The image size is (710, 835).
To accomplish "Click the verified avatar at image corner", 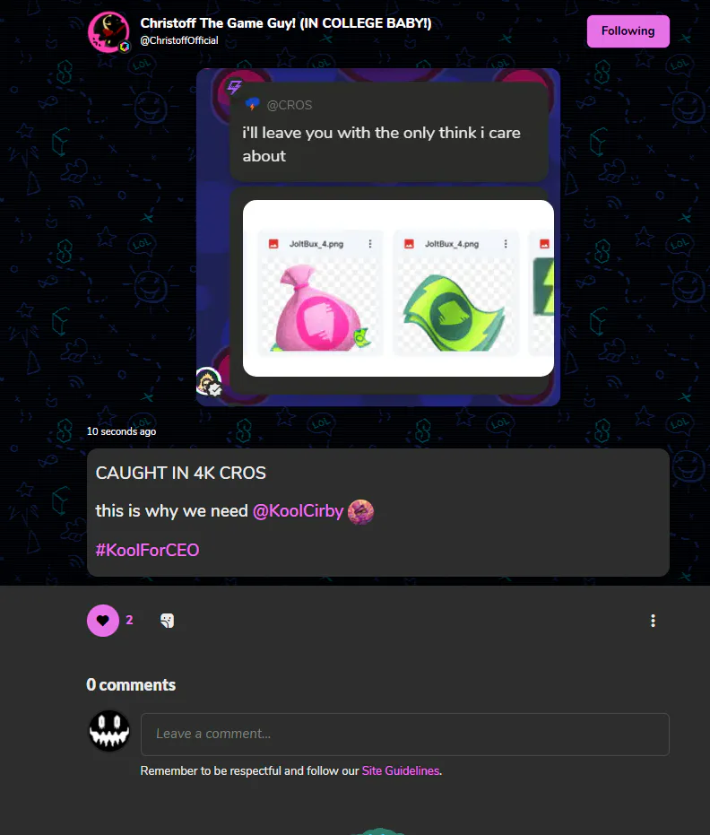I will click(x=209, y=381).
